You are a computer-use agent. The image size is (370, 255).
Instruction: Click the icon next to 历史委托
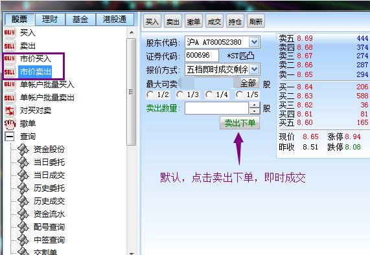tap(23, 188)
